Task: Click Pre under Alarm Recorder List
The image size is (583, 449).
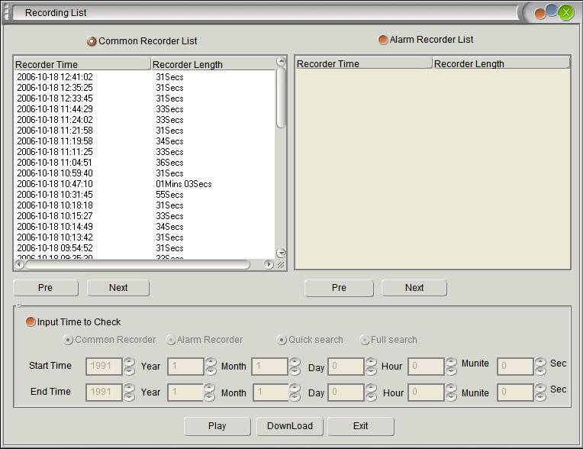Action: click(339, 288)
